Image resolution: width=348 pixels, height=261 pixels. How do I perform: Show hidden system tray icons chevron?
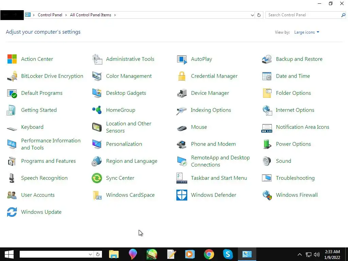[300, 254]
